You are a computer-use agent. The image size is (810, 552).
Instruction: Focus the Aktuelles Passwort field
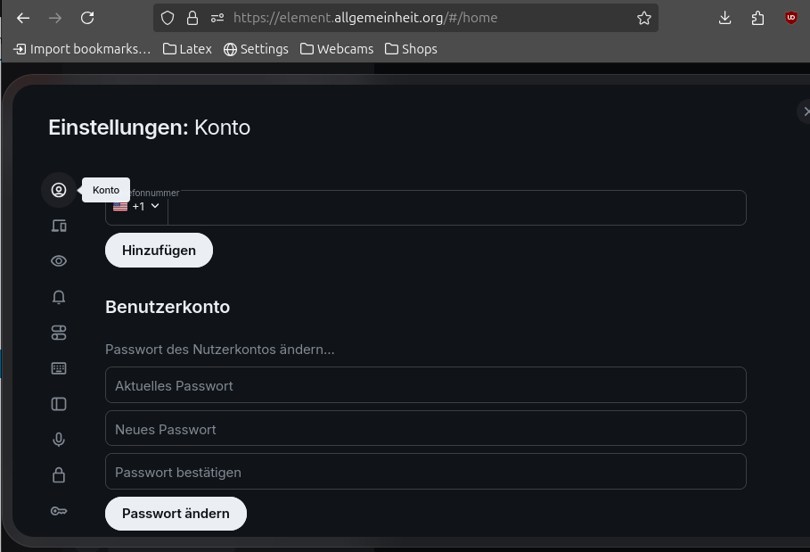click(425, 385)
